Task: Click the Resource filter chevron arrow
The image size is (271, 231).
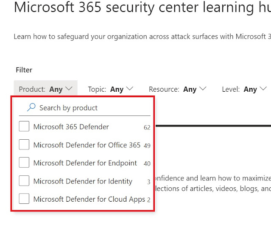Action: [x=203, y=89]
